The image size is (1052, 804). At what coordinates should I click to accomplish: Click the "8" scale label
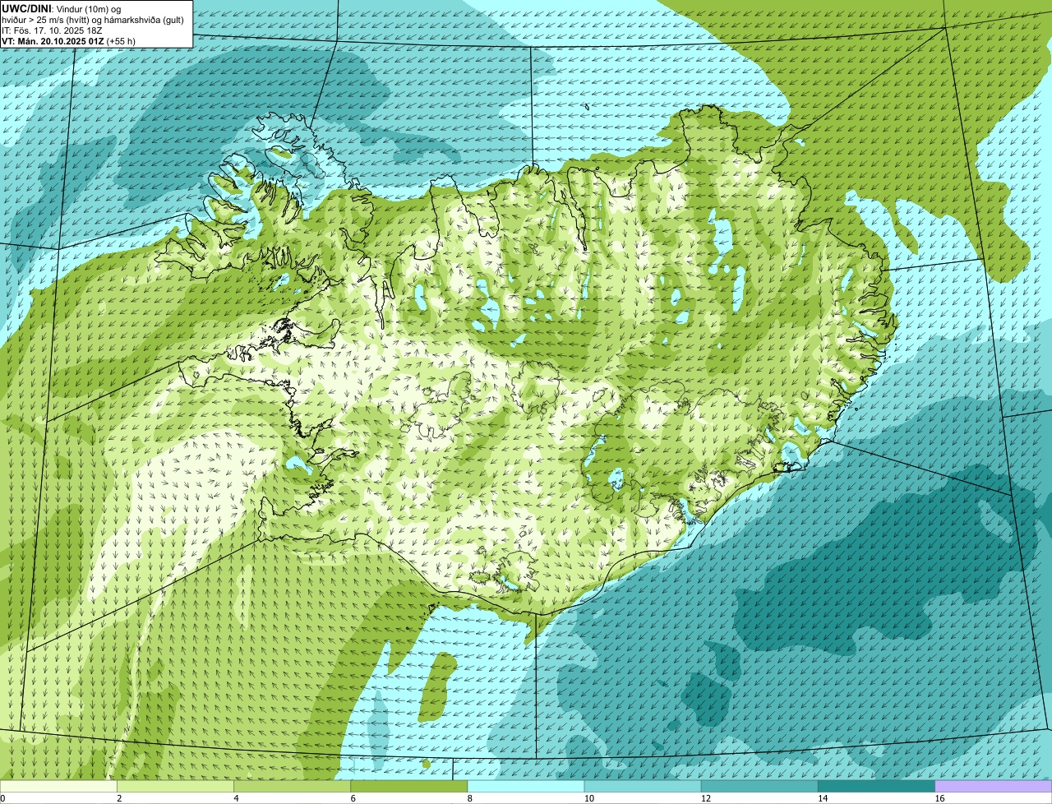(x=469, y=798)
